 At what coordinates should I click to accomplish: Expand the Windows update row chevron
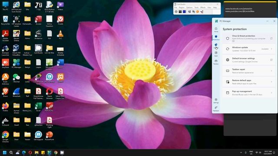271,49
